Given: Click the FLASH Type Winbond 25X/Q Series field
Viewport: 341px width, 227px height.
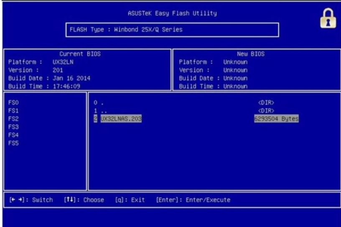Looking at the screenshot, I should point(172,30).
